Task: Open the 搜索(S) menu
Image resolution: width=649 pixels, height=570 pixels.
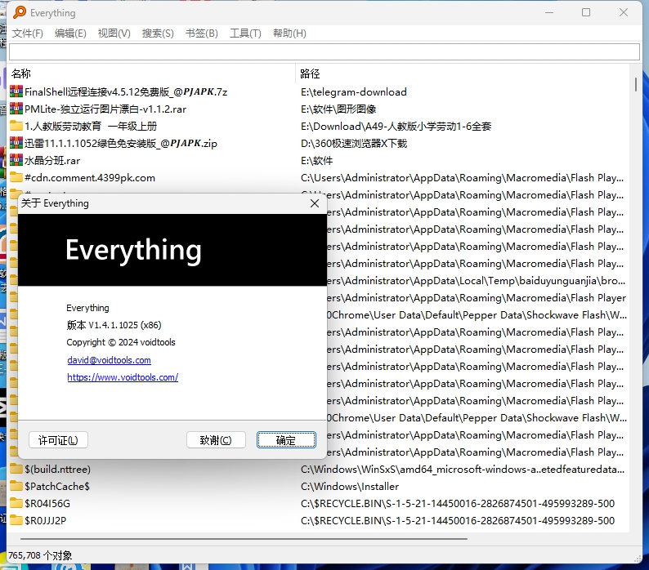Action: click(158, 33)
